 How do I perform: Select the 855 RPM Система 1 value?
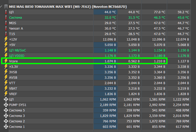[x=159, y=127]
